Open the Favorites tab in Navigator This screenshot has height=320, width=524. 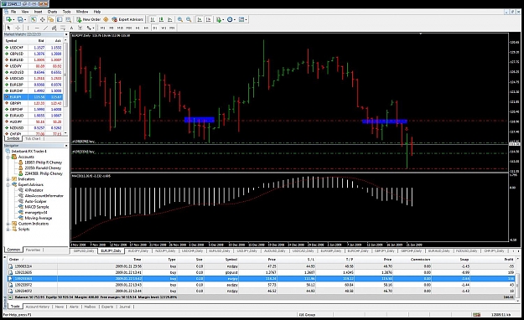coord(33,250)
